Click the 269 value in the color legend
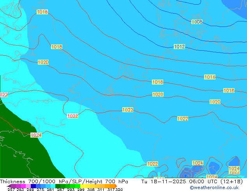The height and width of the screenshot is (191, 247). pos(30,189)
